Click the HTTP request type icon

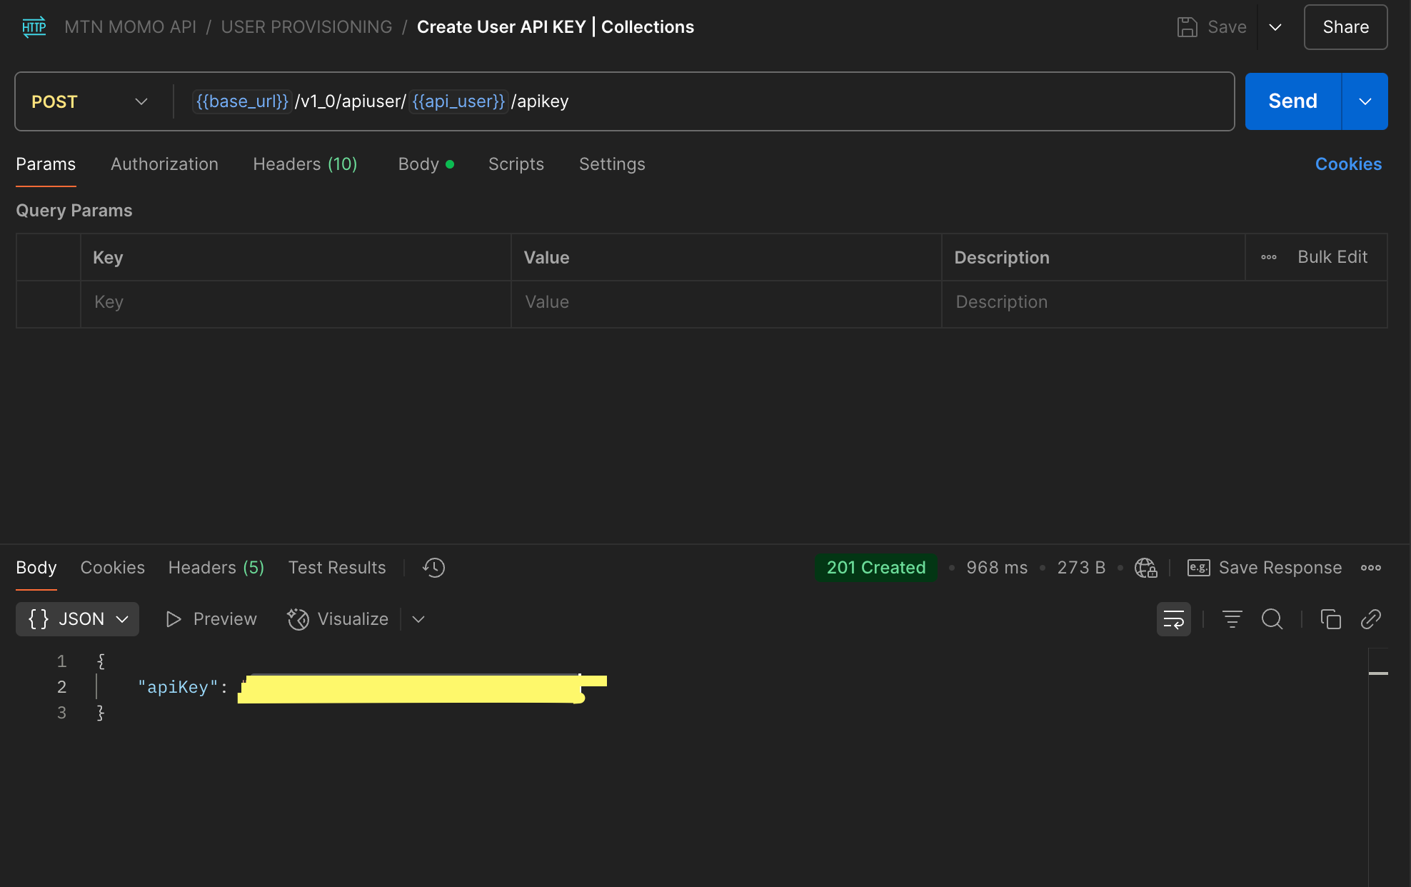click(34, 27)
